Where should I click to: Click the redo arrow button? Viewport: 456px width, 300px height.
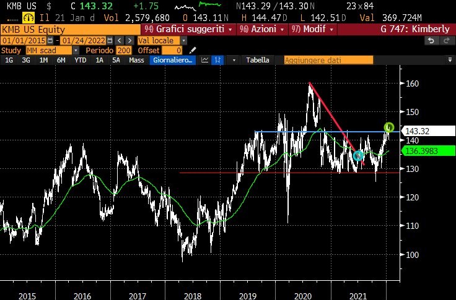447,40
